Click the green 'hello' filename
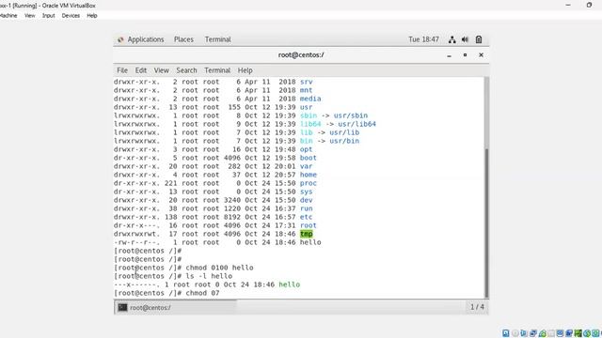This screenshot has height=338, width=602. (x=290, y=284)
